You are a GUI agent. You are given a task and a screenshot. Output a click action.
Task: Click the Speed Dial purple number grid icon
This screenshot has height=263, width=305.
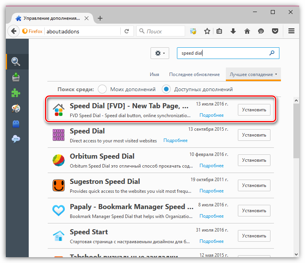[59, 135]
